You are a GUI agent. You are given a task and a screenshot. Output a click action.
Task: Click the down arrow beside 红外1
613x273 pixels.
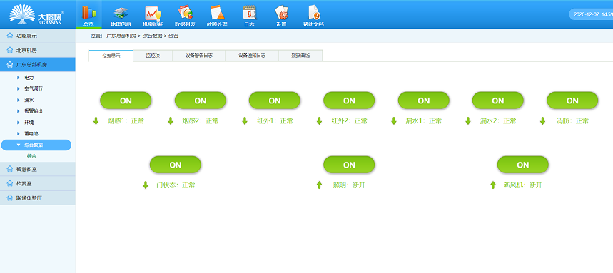(245, 121)
